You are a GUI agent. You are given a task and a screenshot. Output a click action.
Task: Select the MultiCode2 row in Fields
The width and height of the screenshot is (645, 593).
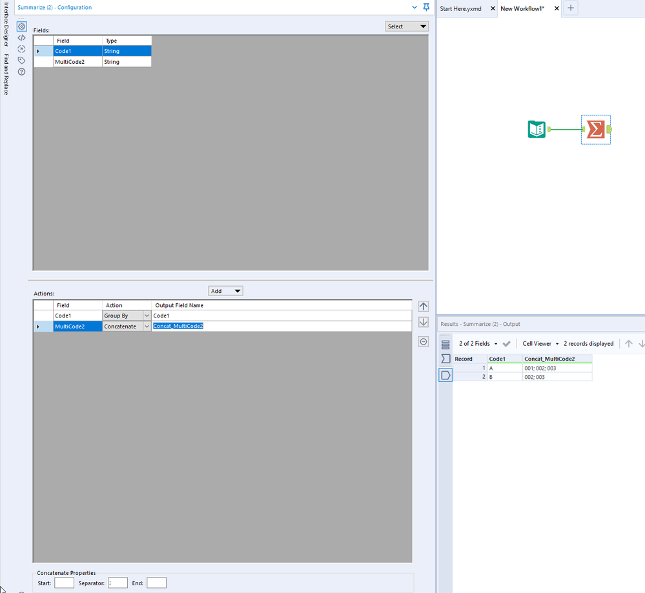point(92,62)
